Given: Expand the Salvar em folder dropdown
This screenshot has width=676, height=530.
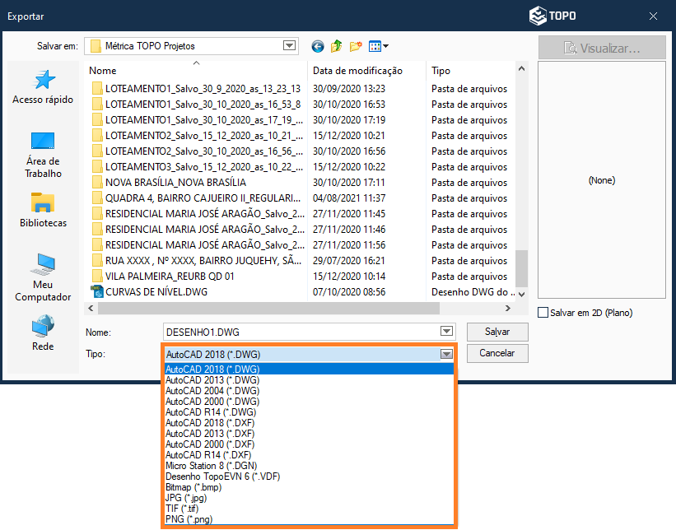Looking at the screenshot, I should [x=289, y=46].
